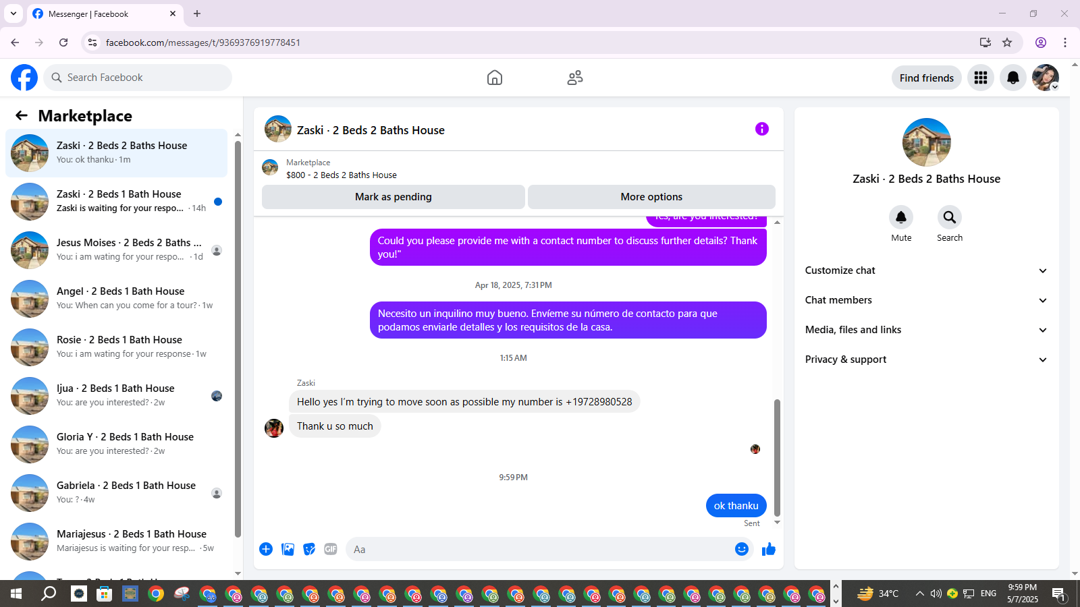Click the large house thumbnail in info panel

point(927,142)
